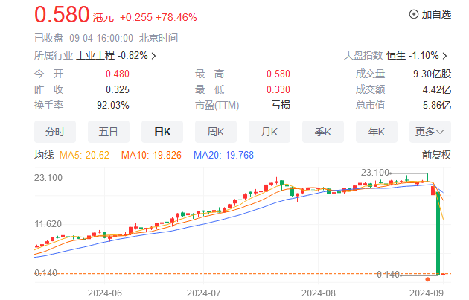This screenshot has height=300, width=469.
Task: Click the MA10: 19.826 indicator
Action: click(151, 155)
